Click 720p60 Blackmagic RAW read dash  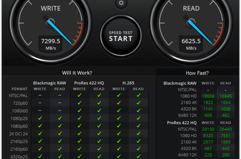(60, 103)
